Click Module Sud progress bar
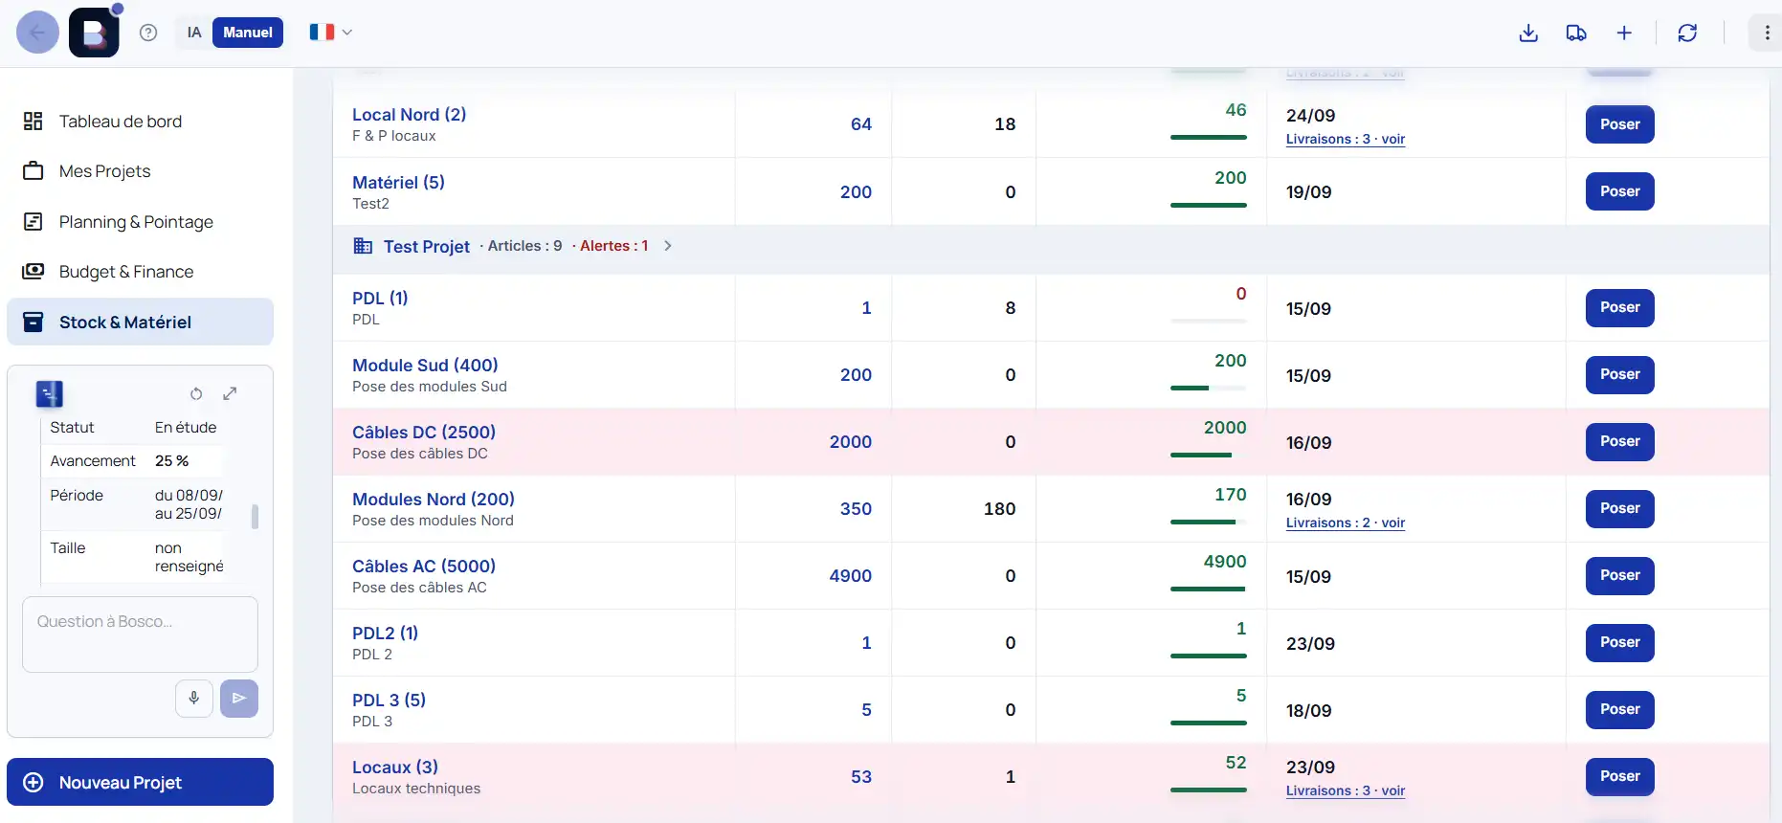The width and height of the screenshot is (1782, 823). pyautogui.click(x=1208, y=389)
